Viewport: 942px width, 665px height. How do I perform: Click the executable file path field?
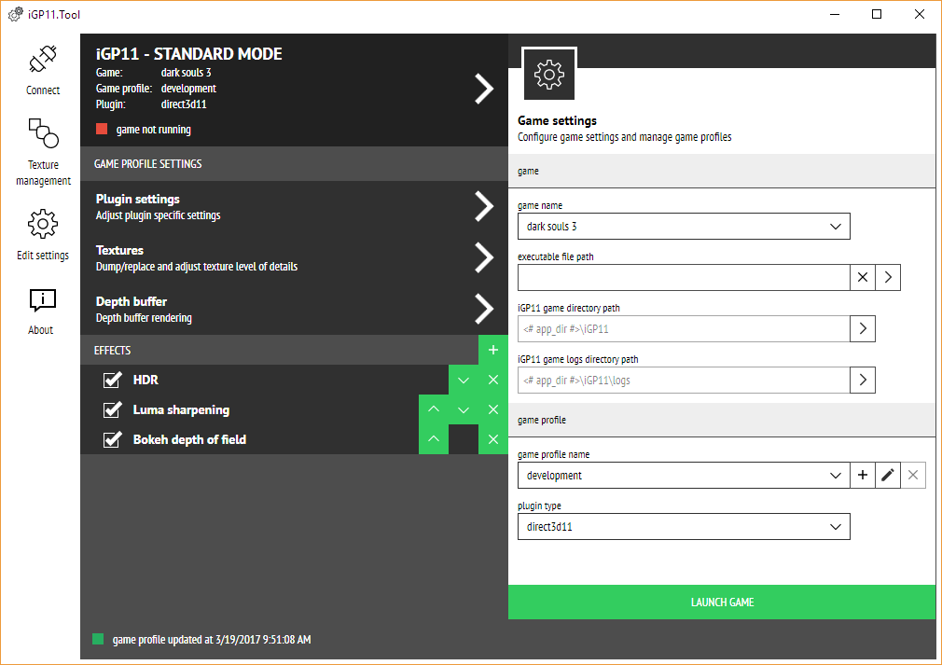(684, 277)
